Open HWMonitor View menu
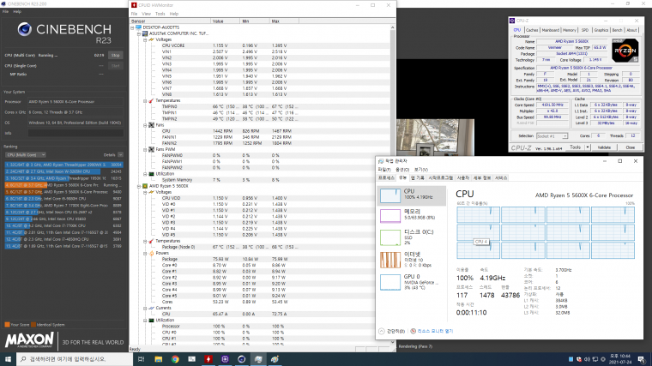 147,14
